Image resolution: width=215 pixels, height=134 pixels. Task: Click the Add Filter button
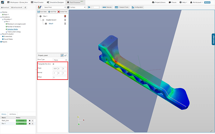(52, 12)
